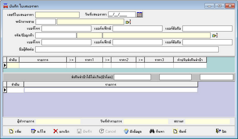Focus customer เบอร์มือถือ mobile field
The image size is (238, 139).
coord(207,42)
